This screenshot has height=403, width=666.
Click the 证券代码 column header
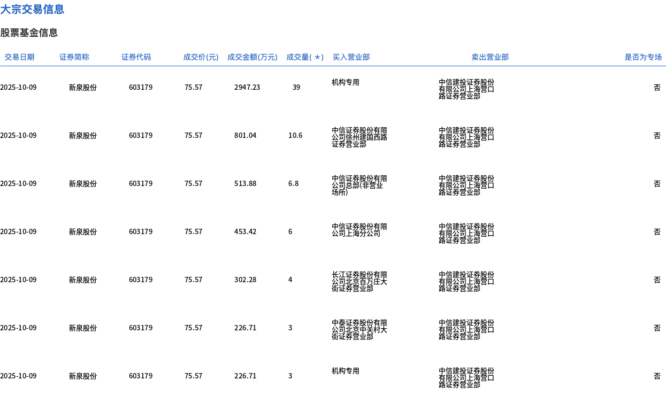point(136,57)
